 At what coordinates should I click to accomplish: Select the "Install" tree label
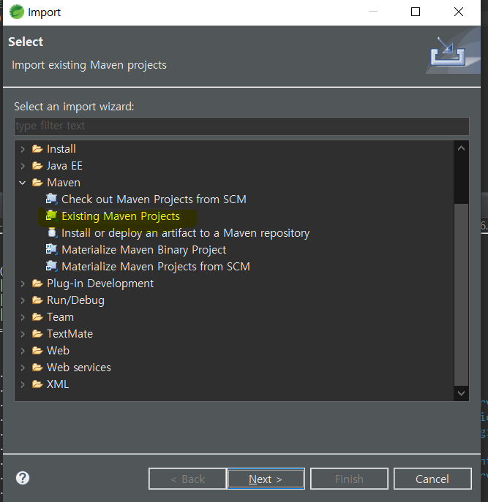(61, 149)
